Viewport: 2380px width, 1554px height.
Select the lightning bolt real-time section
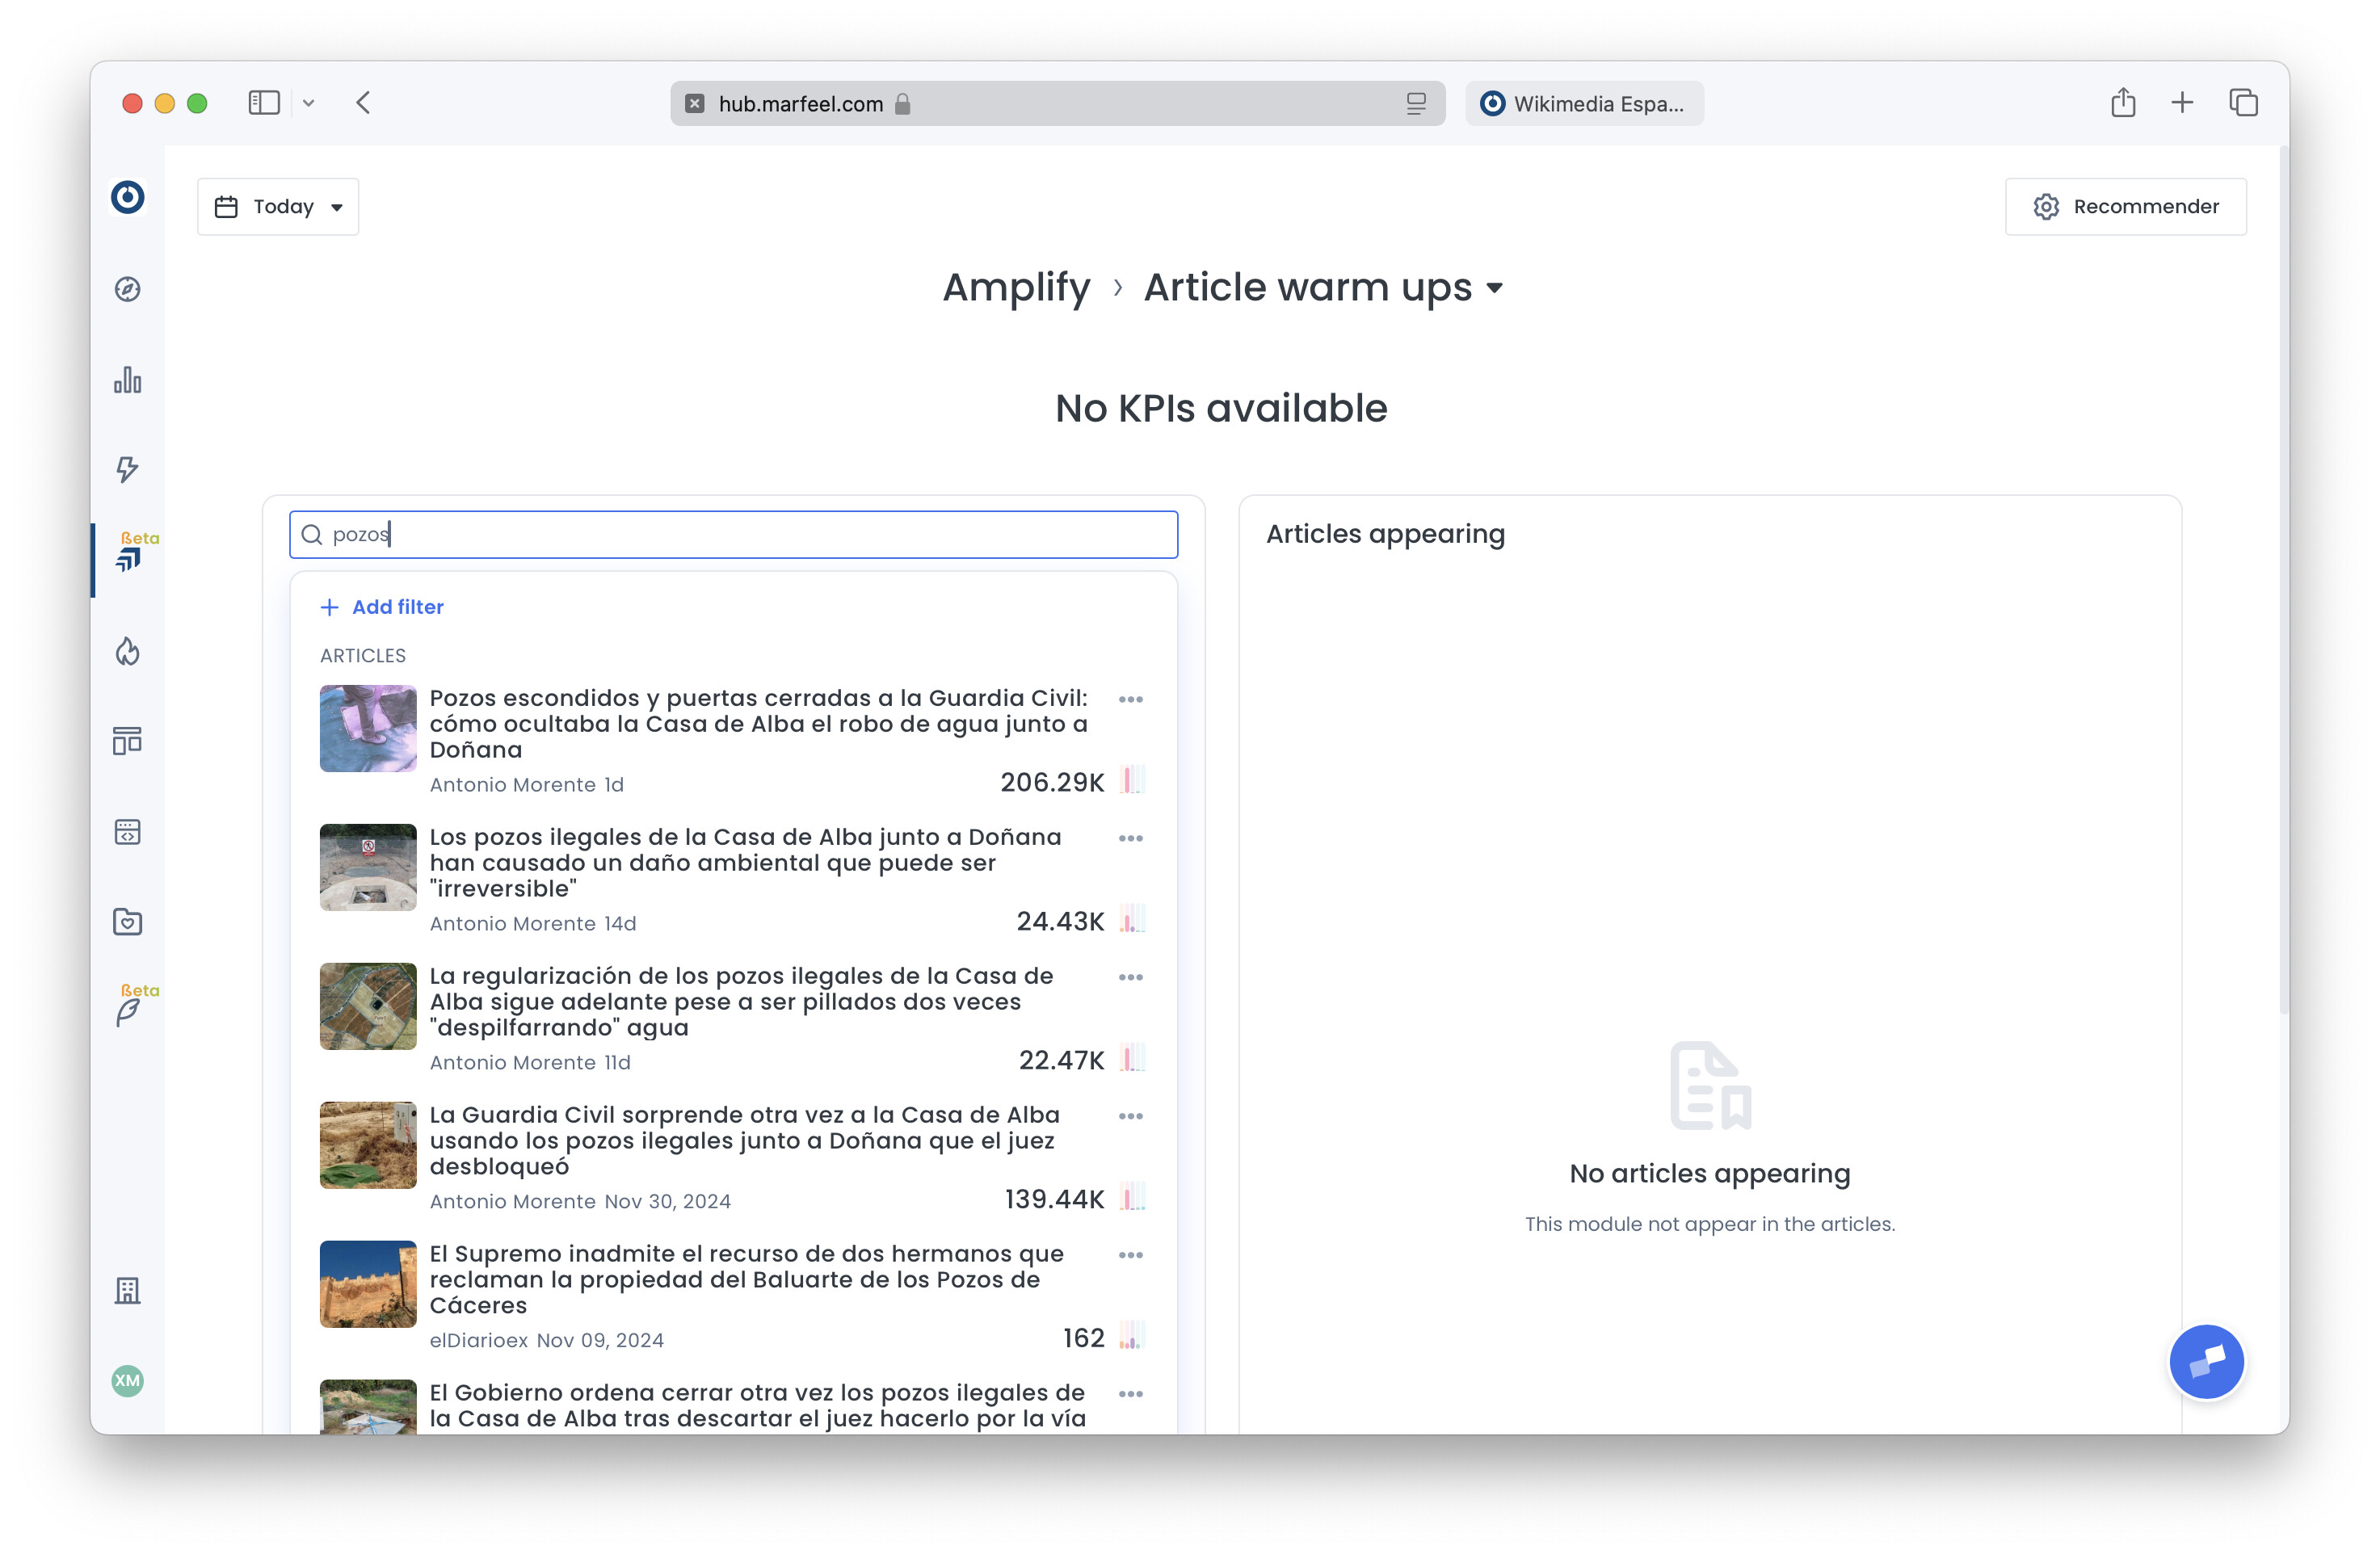click(x=127, y=470)
